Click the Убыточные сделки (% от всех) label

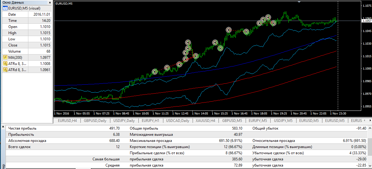278,153
